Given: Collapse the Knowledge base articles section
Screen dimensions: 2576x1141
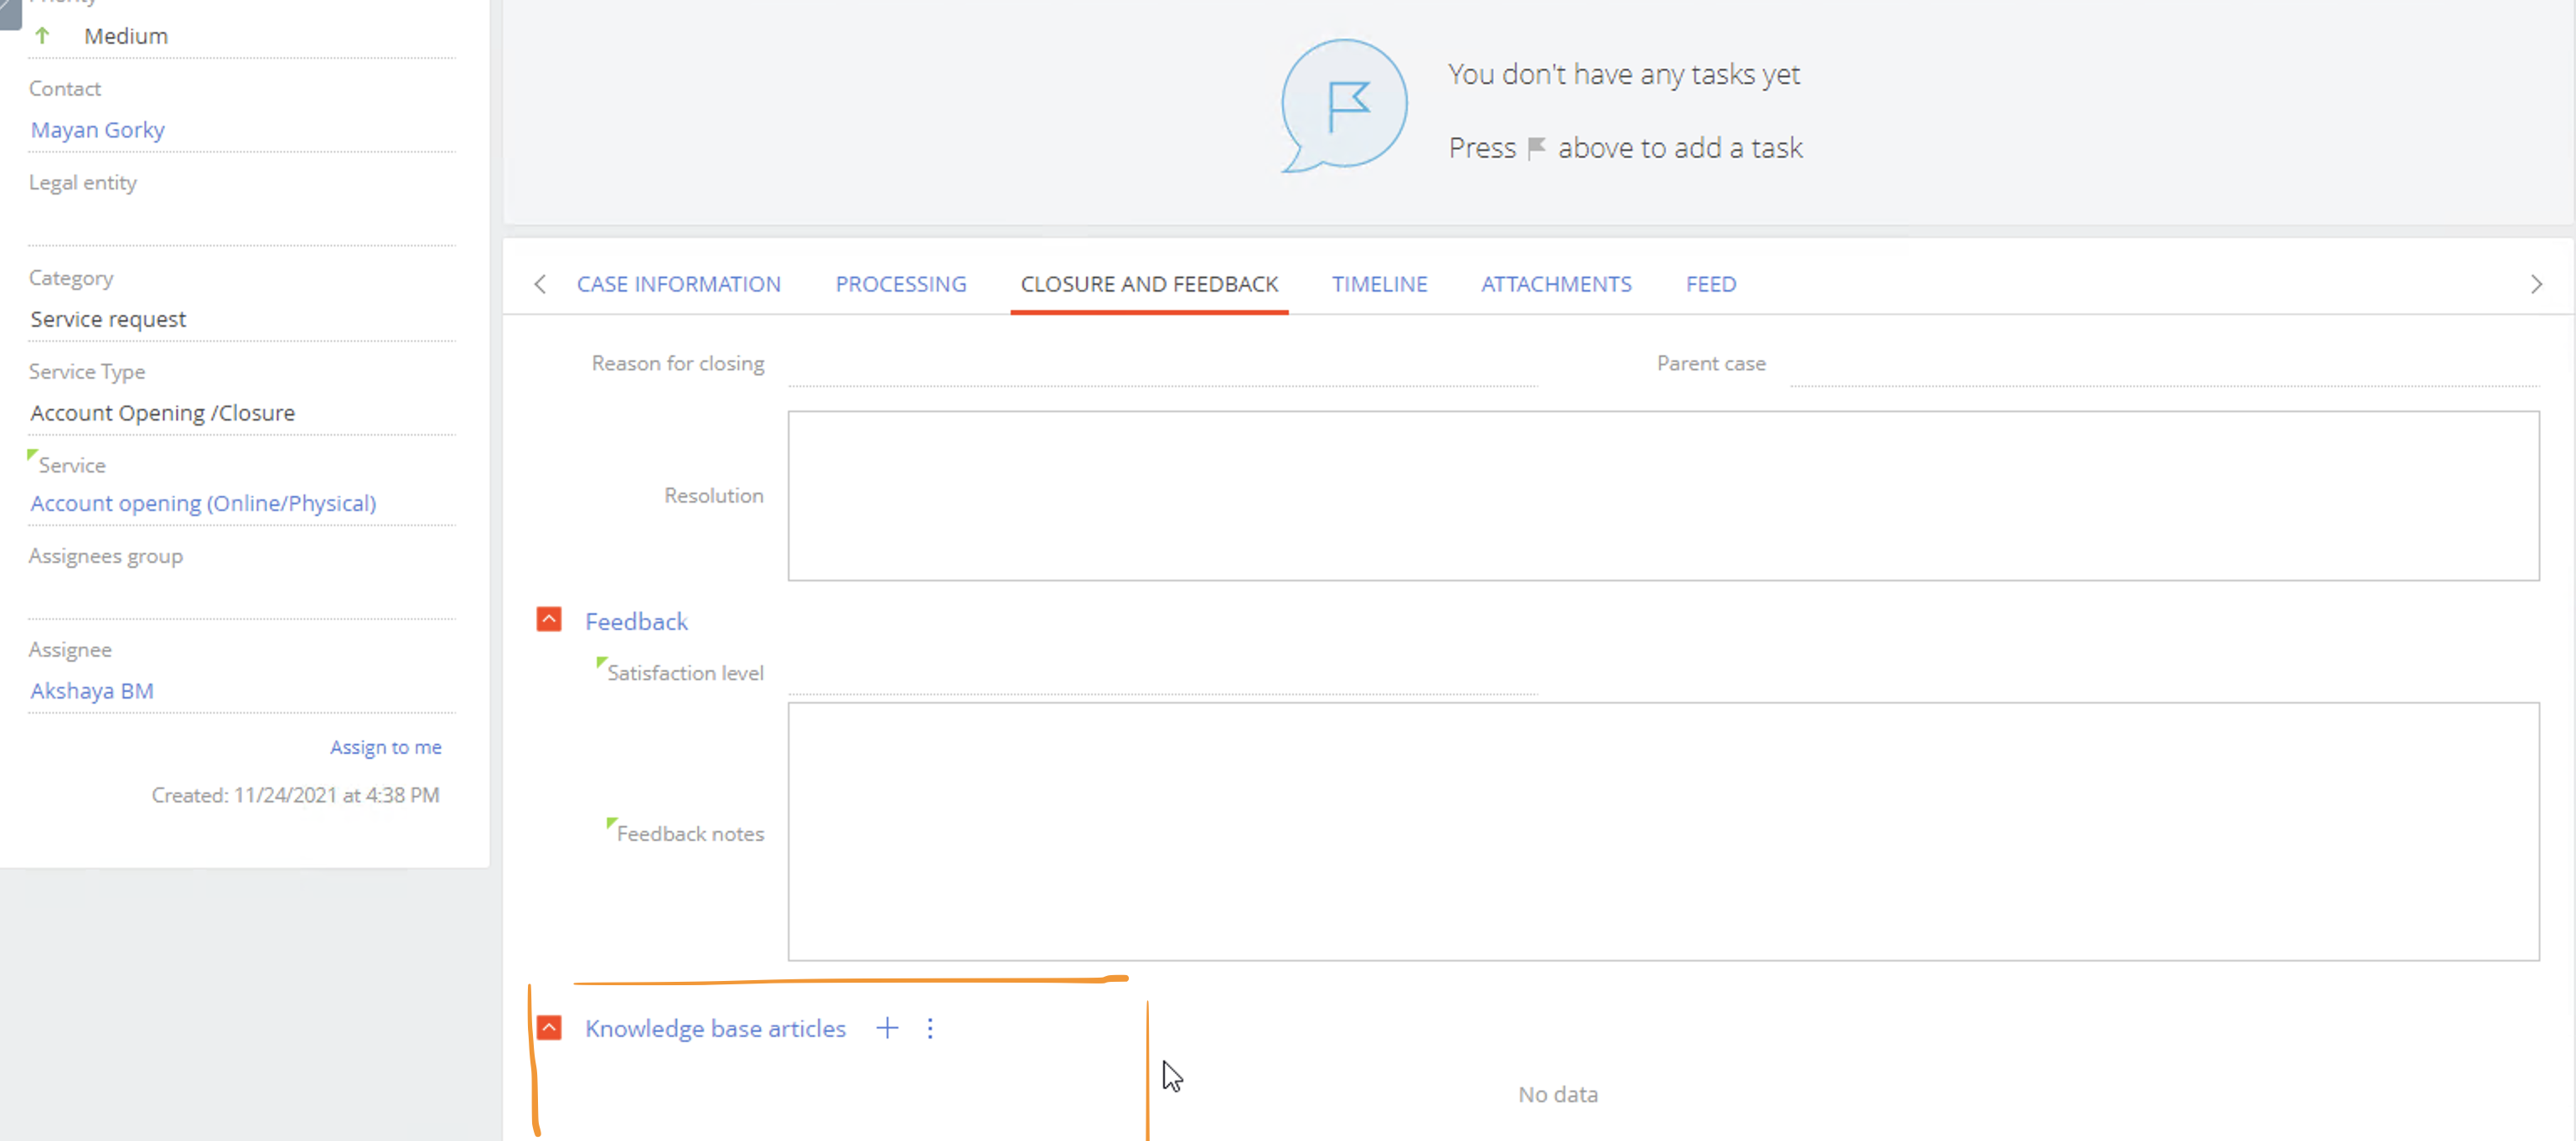Looking at the screenshot, I should coord(549,1028).
